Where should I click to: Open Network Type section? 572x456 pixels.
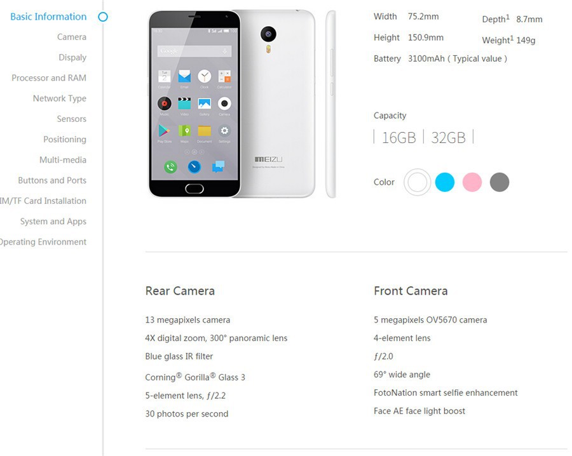60,98
